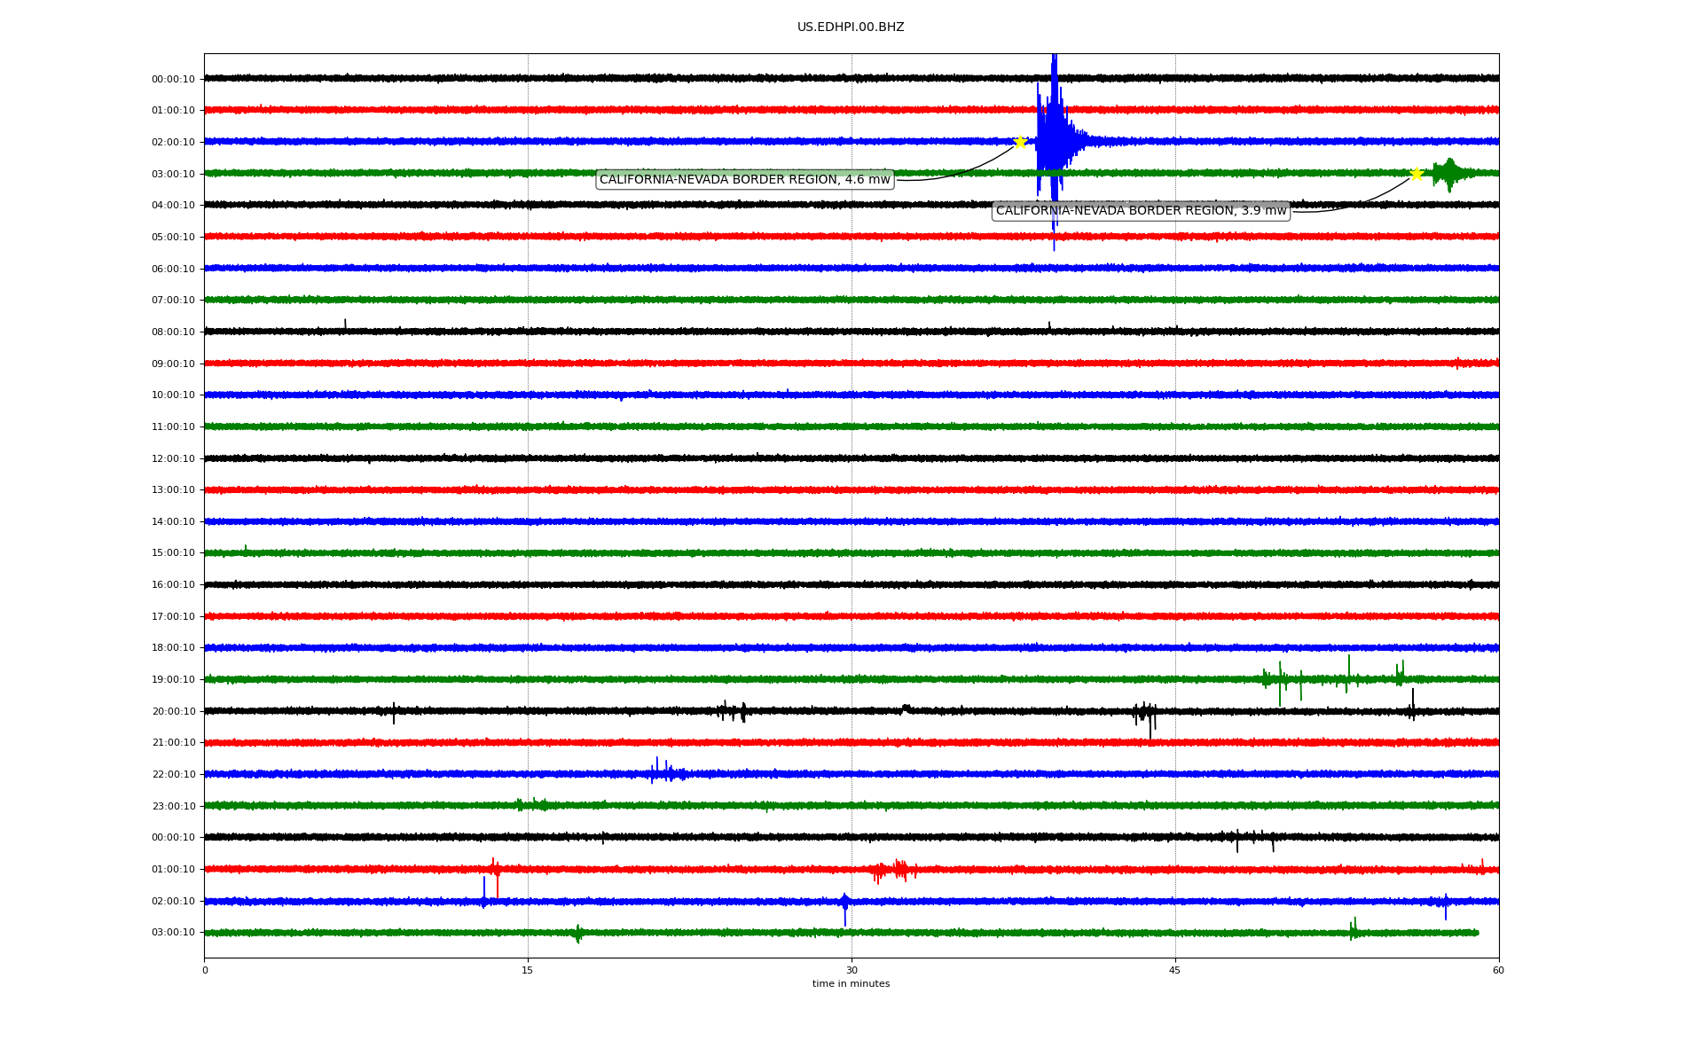Click the 05:00:10 time label

(x=173, y=238)
